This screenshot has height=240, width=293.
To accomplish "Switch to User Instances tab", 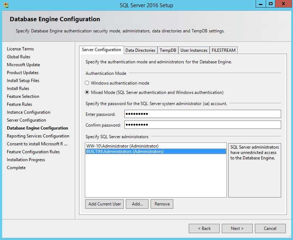I will (194, 50).
